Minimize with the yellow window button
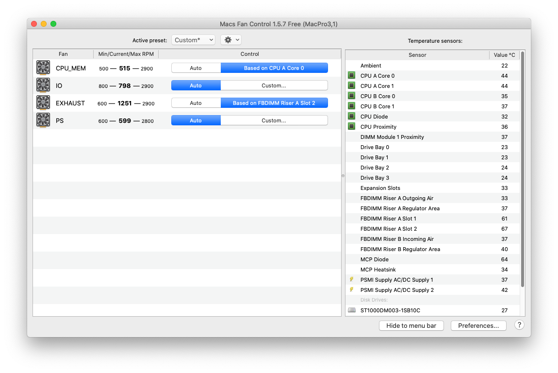558x373 pixels. point(44,24)
